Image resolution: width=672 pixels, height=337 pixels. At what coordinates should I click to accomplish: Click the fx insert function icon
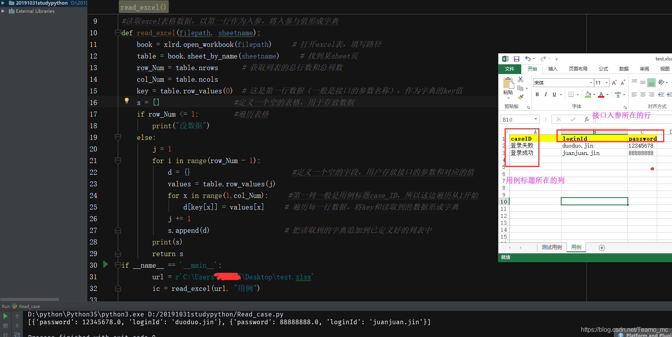(x=586, y=120)
